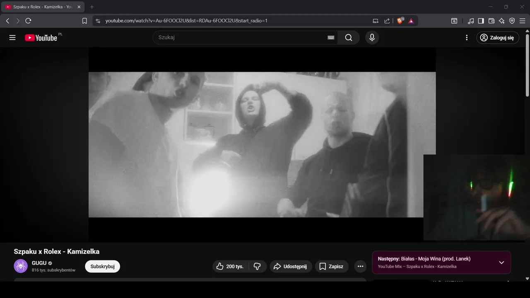Open the Leo AI sparkle icon
Screen dimensions: 530x298
[x=502, y=21]
